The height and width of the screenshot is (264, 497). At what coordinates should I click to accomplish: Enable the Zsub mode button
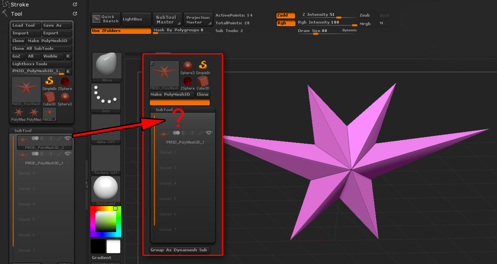[368, 15]
